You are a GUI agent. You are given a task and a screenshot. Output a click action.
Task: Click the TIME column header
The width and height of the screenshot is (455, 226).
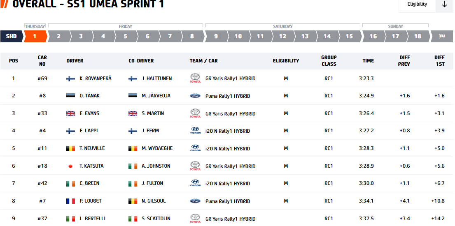click(x=368, y=60)
